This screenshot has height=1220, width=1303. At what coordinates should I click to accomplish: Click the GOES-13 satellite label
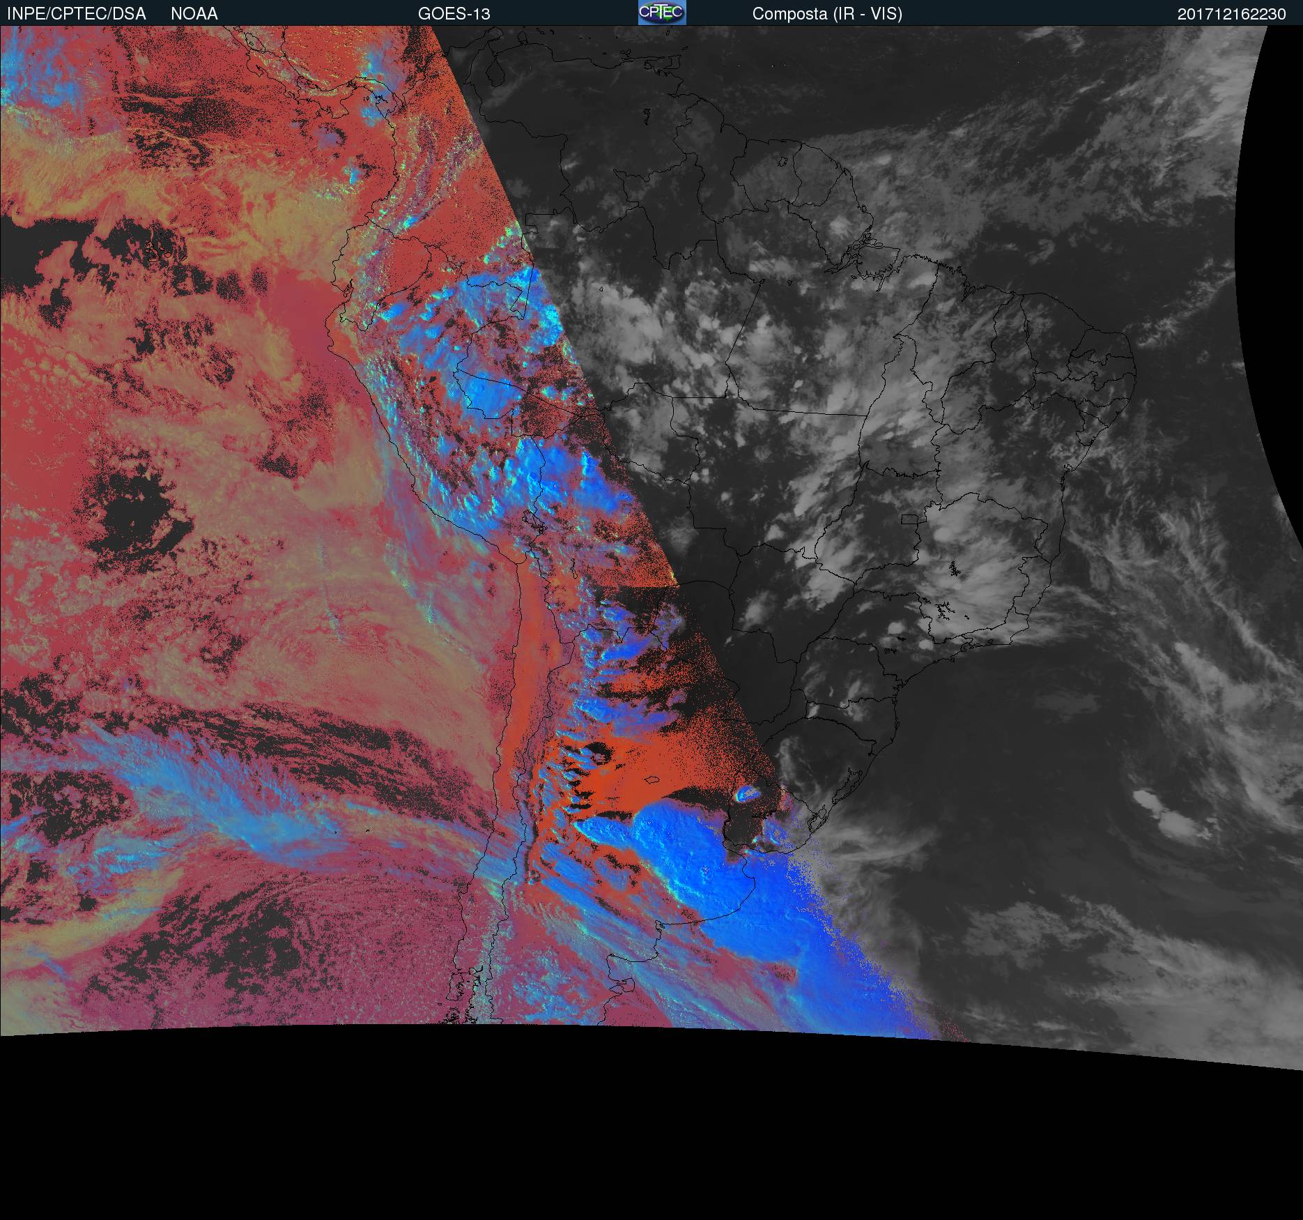(x=454, y=14)
